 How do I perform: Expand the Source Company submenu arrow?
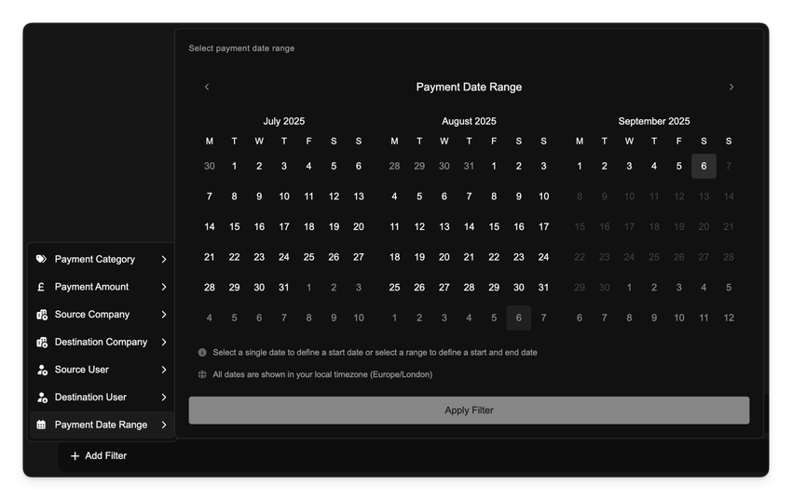(x=164, y=315)
